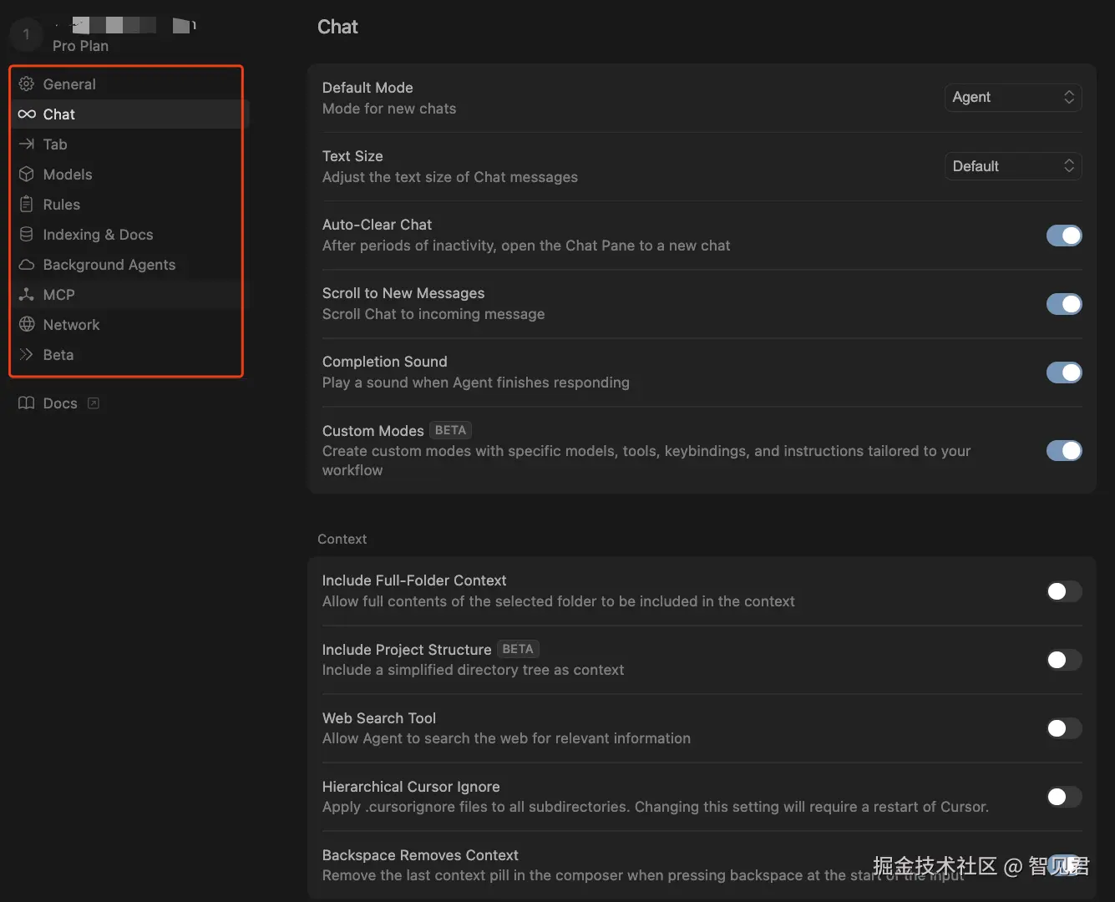This screenshot has height=902, width=1115.
Task: Click the account avatar circle
Action: pos(26,34)
